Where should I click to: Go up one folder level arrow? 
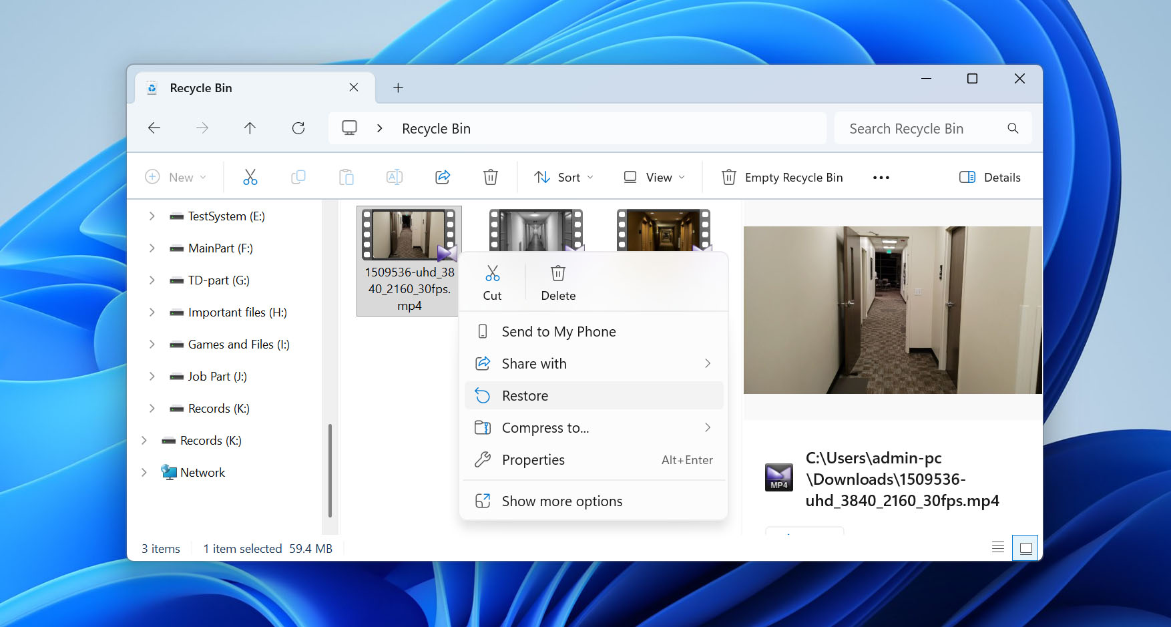pos(250,128)
